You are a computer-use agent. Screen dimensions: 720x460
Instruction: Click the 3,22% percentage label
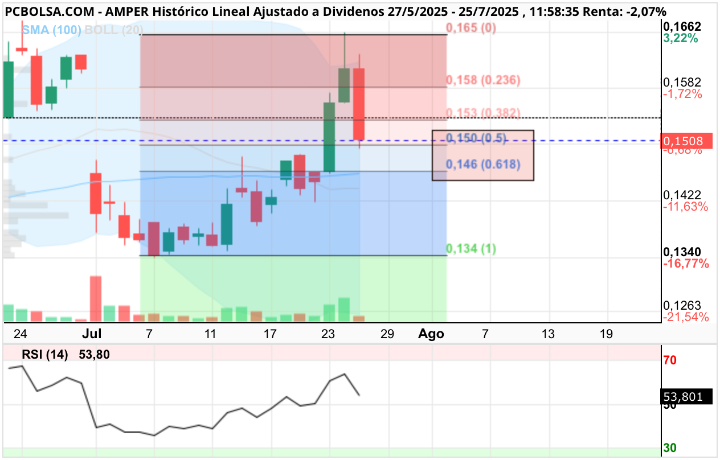680,38
